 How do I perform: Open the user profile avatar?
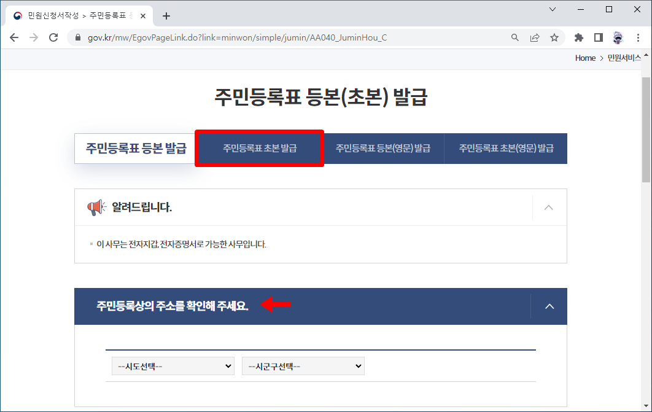tap(618, 38)
